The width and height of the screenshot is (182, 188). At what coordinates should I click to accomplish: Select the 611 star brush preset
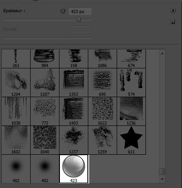(131, 140)
